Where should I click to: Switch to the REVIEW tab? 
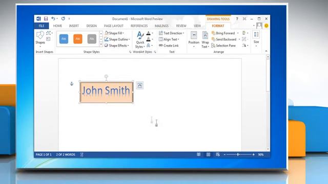(x=181, y=26)
